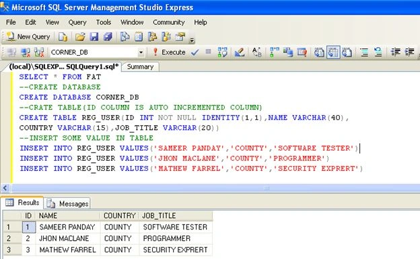Image resolution: width=420 pixels, height=259 pixels.
Task: Open the CORNER_DB database dropdown
Action: point(141,52)
